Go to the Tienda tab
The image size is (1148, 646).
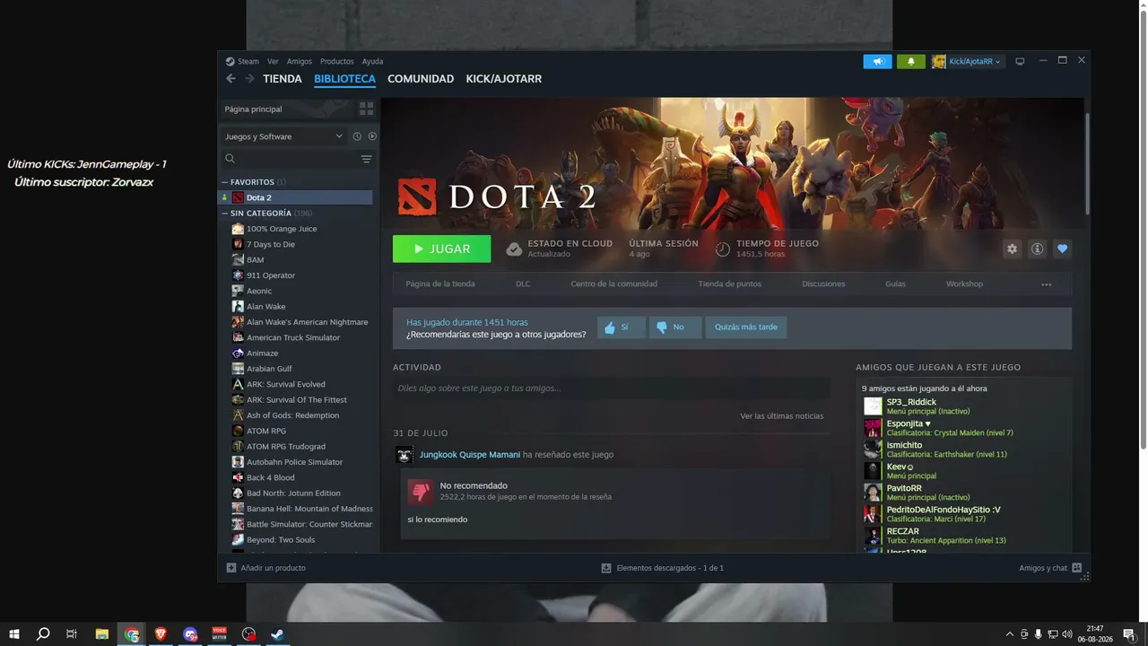(x=283, y=79)
